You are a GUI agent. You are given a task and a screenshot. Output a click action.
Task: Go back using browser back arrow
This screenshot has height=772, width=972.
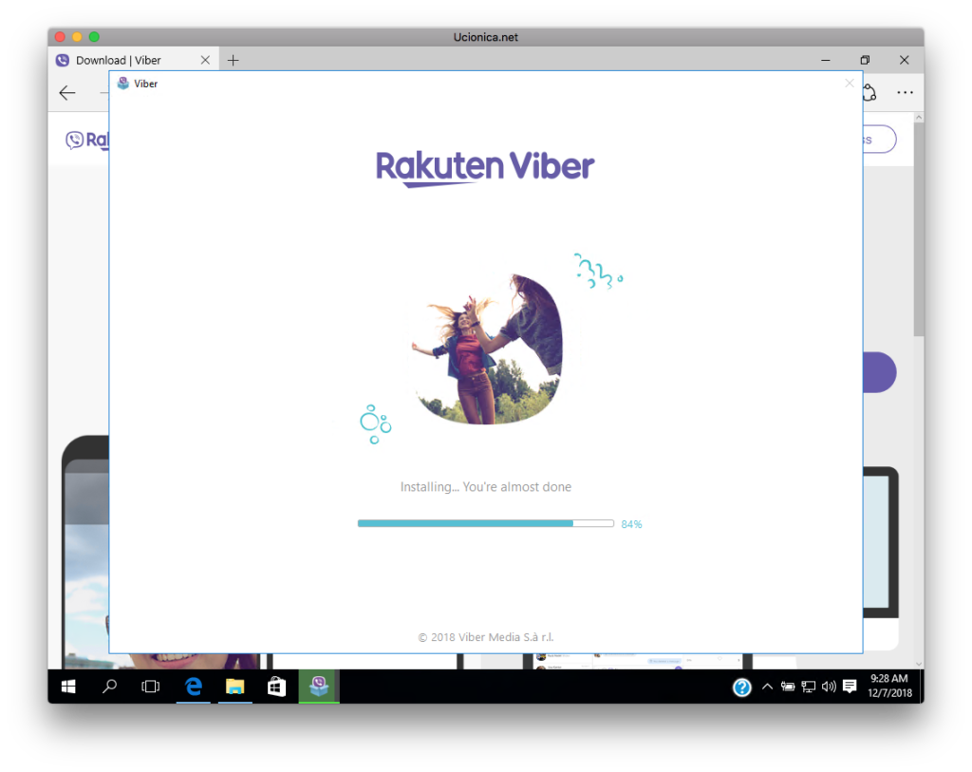coord(66,92)
